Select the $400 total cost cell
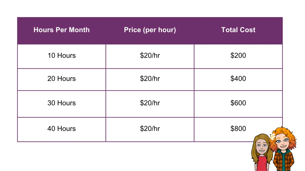The height and width of the screenshot is (171, 305). [x=238, y=79]
